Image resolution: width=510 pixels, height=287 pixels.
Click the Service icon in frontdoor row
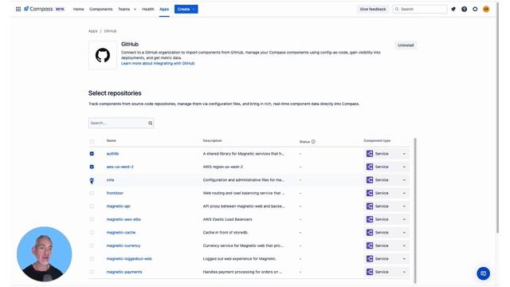(370, 193)
